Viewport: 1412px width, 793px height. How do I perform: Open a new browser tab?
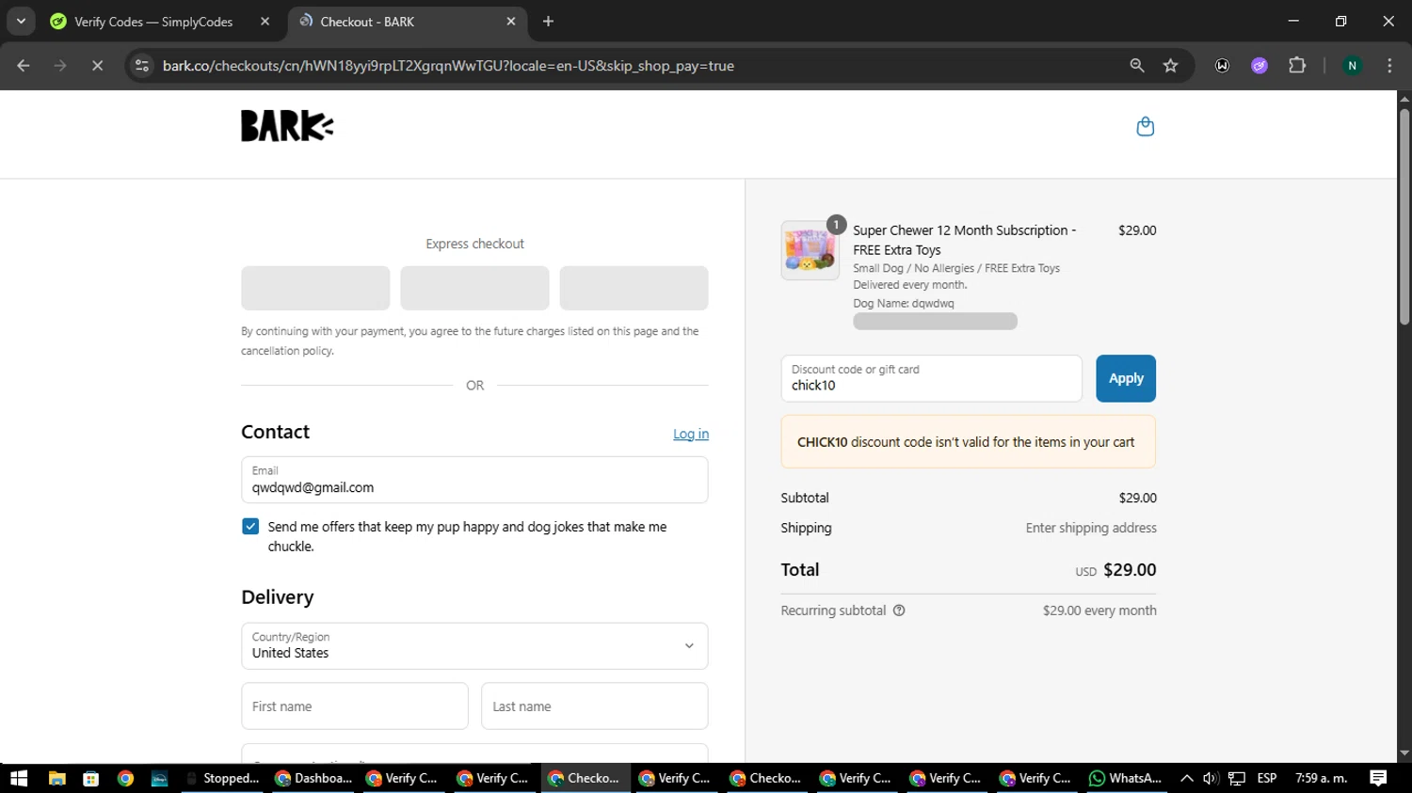click(x=548, y=22)
